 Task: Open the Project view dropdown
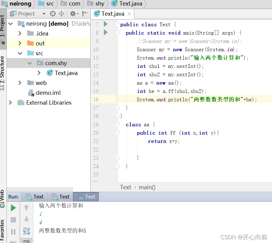point(44,14)
